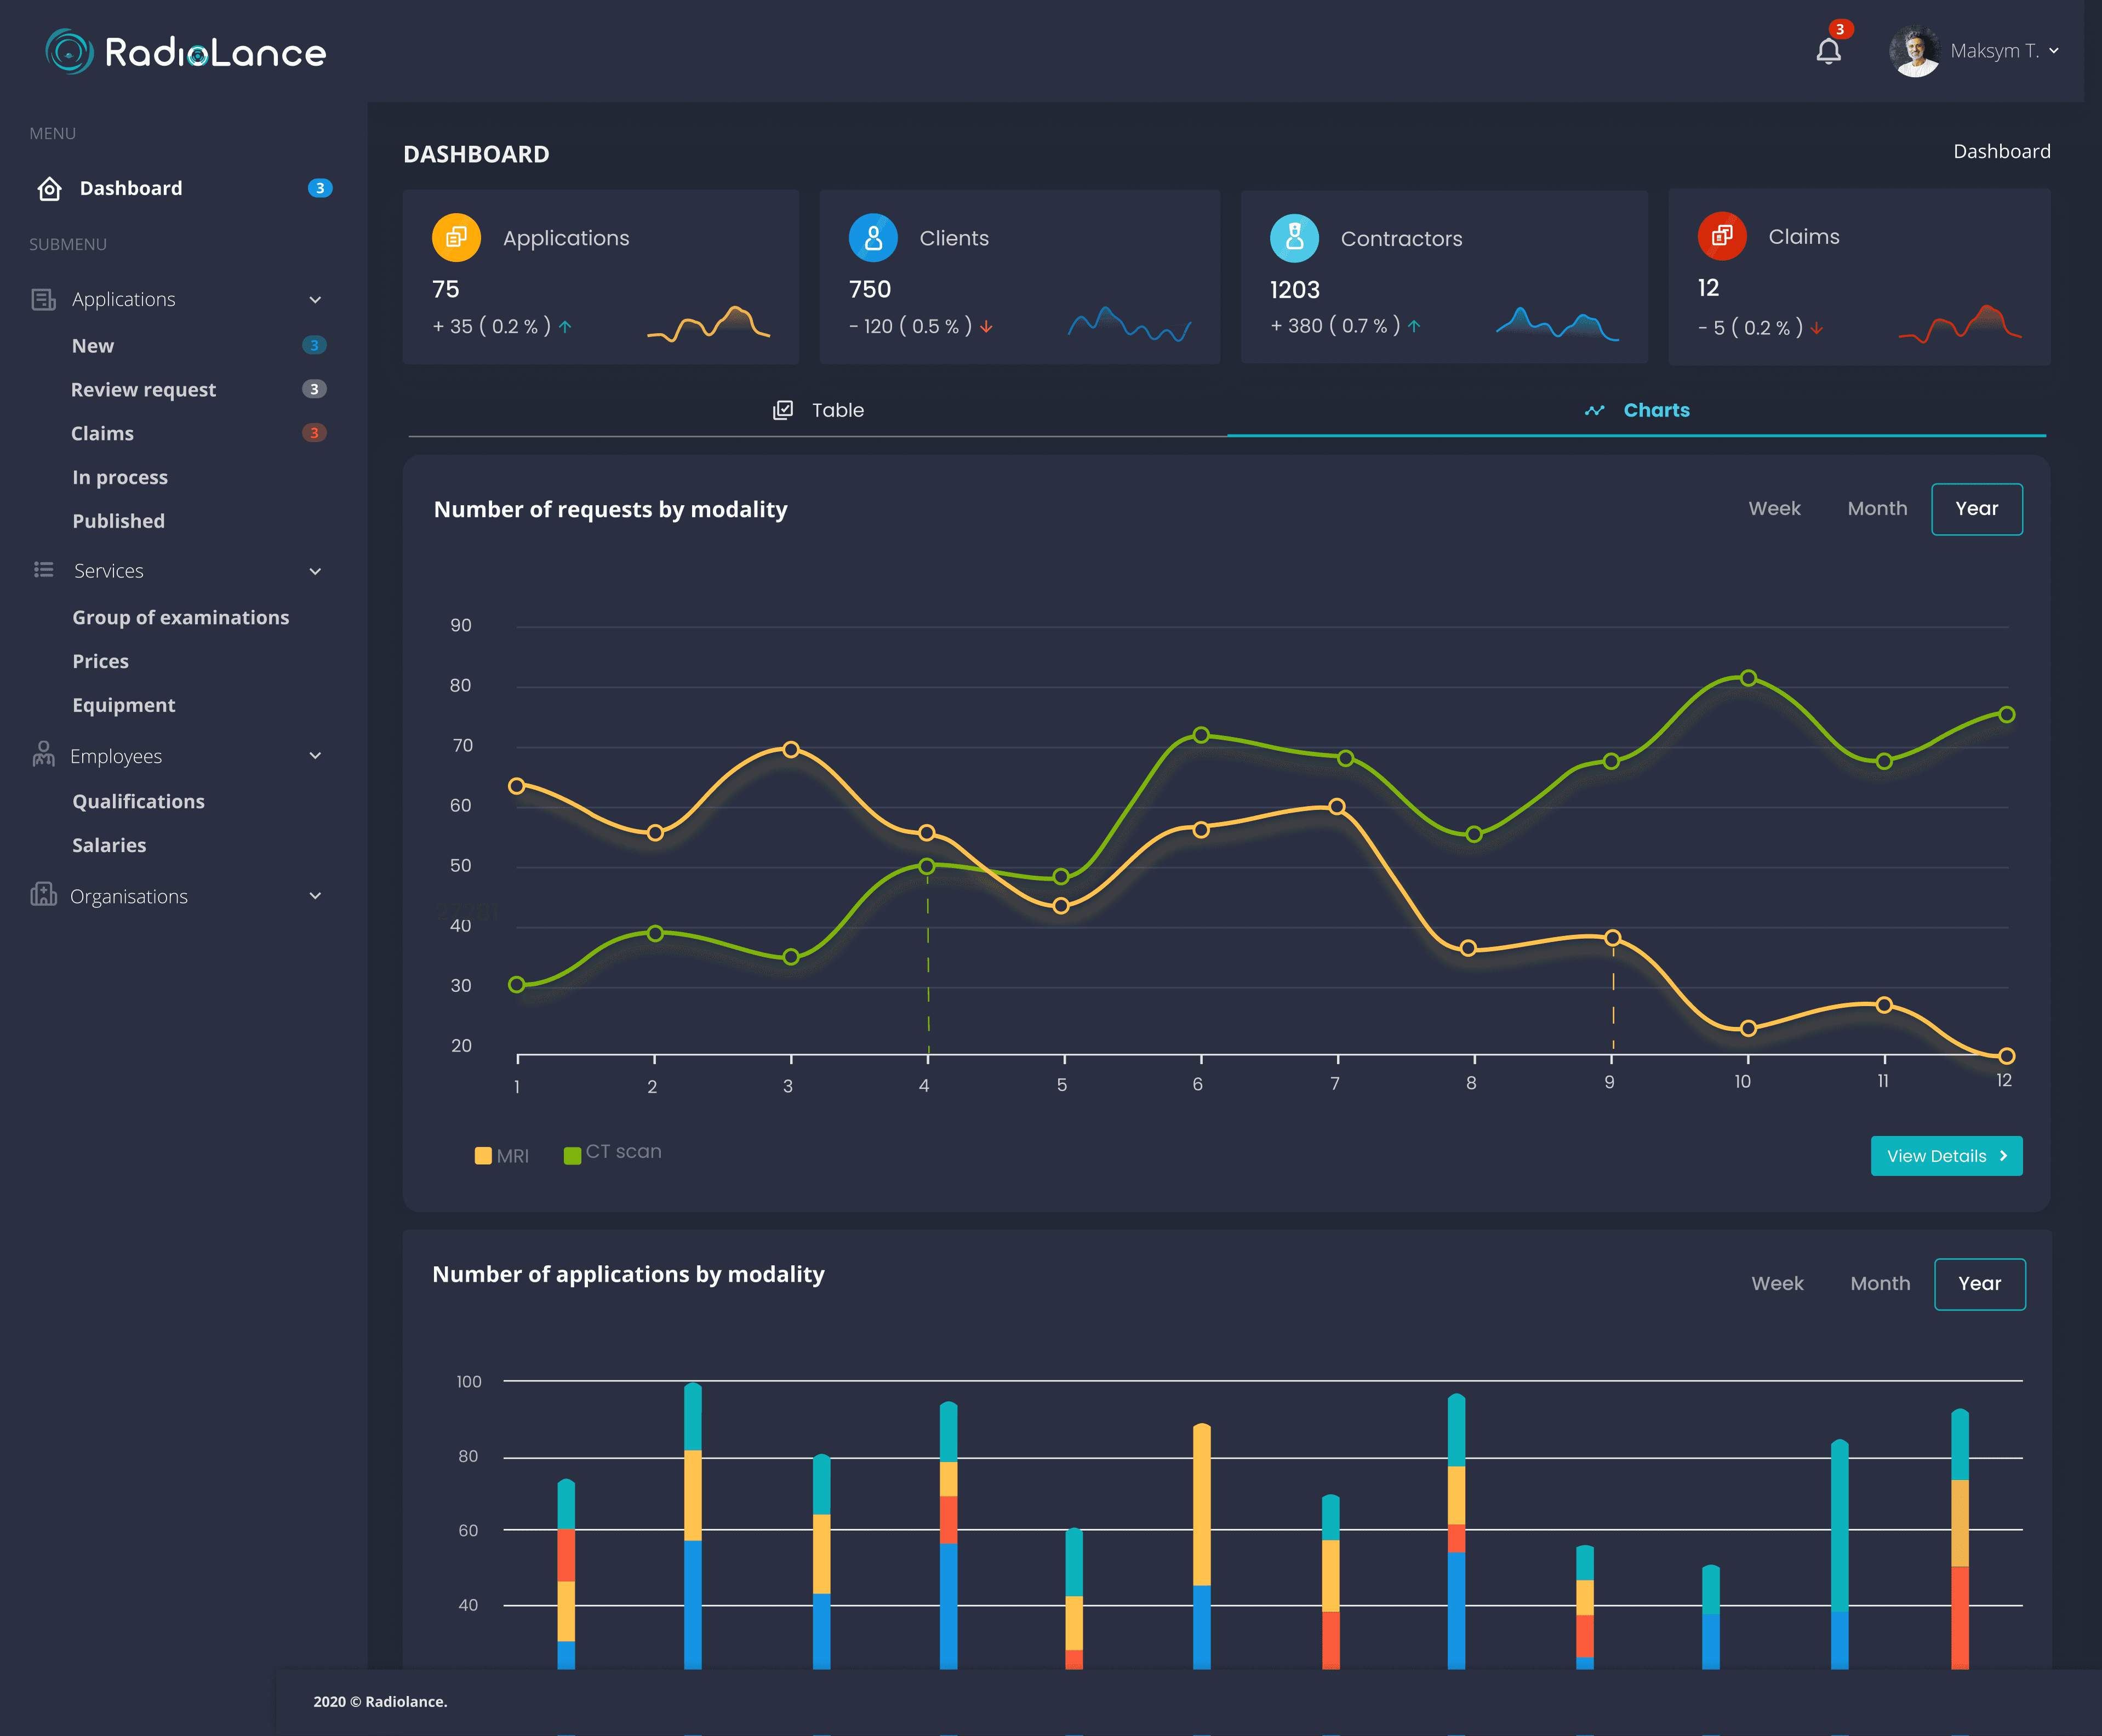Select Week range for requests chart
The height and width of the screenshot is (1736, 2102).
(1774, 508)
